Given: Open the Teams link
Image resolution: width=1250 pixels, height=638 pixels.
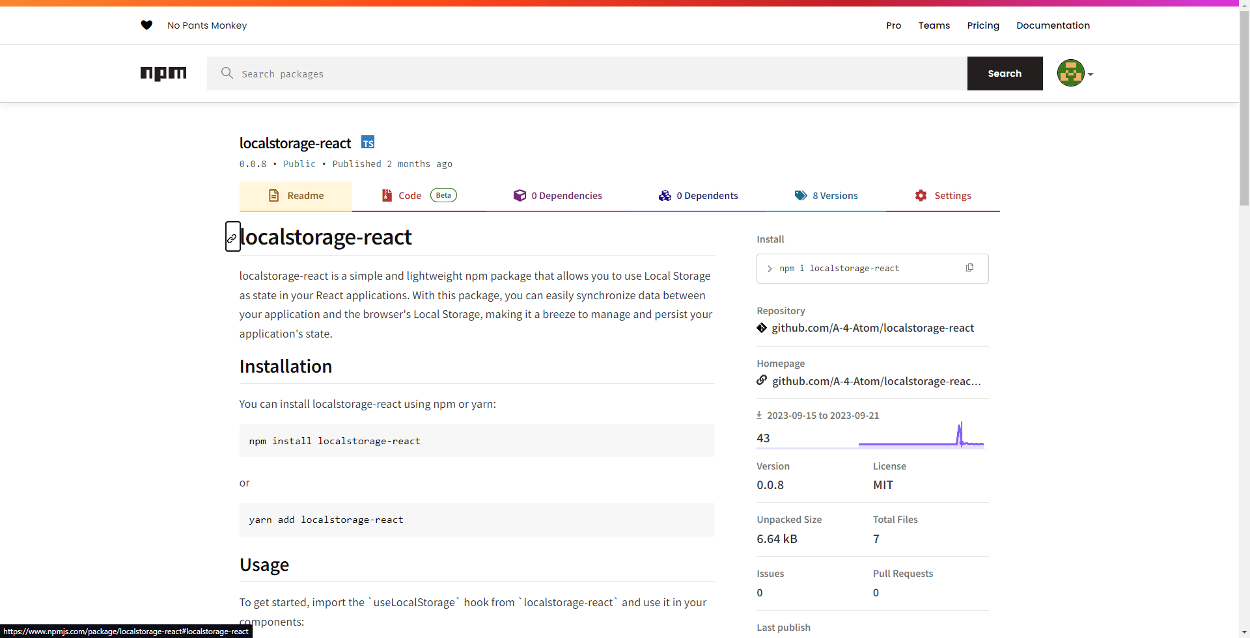Looking at the screenshot, I should point(934,25).
